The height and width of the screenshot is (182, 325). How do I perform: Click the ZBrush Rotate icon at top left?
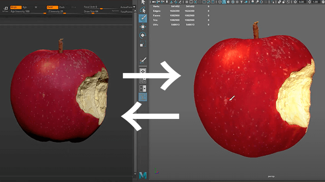point(5,9)
